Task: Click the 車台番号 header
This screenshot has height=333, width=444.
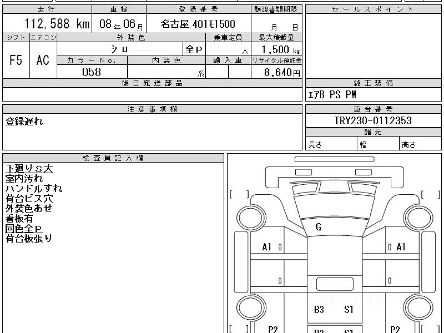Action: (373, 109)
